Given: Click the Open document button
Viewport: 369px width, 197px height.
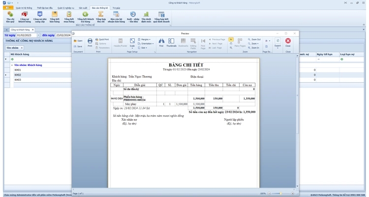Looking at the screenshot, I should (x=78, y=40).
